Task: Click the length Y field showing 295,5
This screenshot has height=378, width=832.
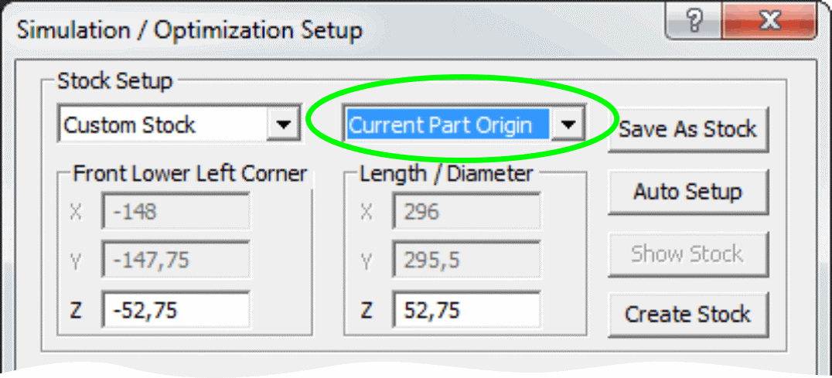Action: coord(466,261)
